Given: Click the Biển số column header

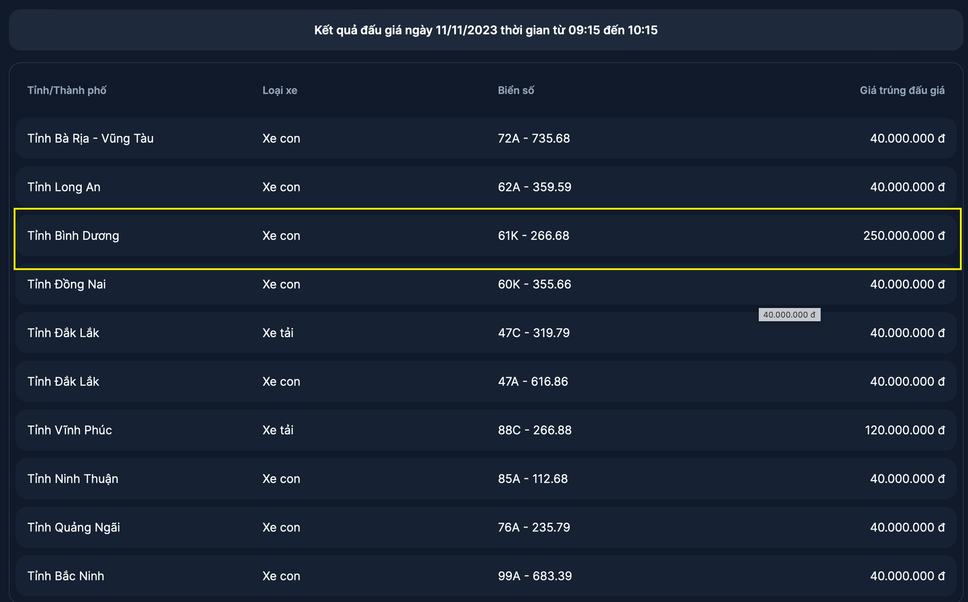Looking at the screenshot, I should (516, 91).
